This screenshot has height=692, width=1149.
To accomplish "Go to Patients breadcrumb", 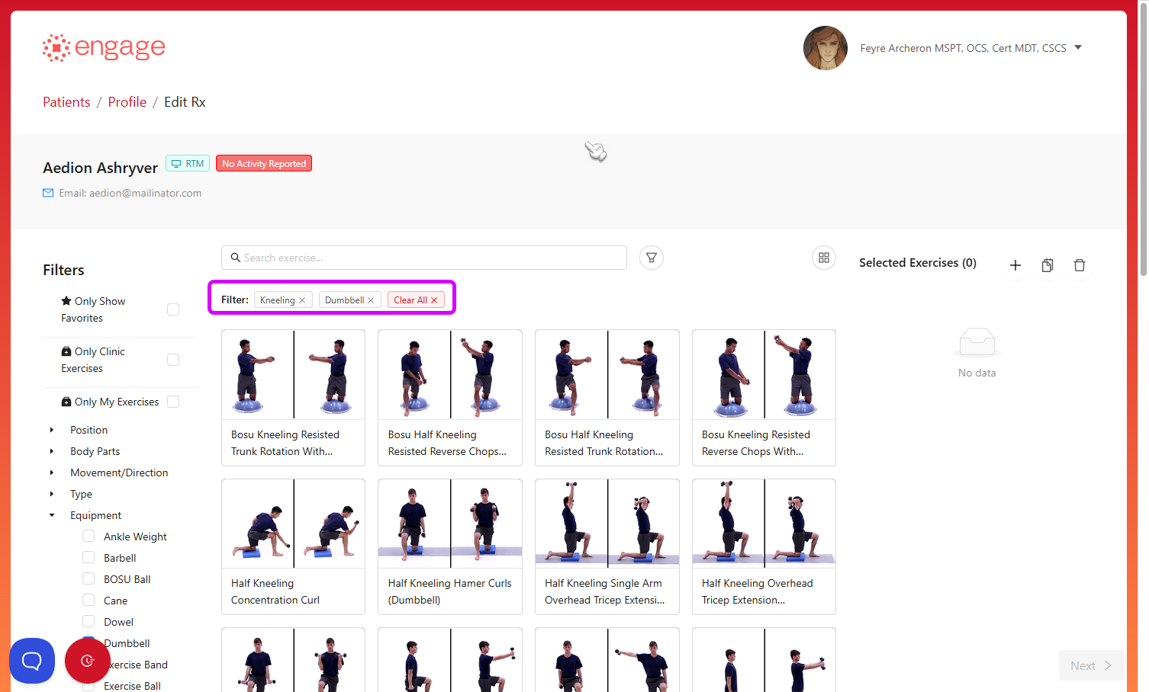I will 66,102.
